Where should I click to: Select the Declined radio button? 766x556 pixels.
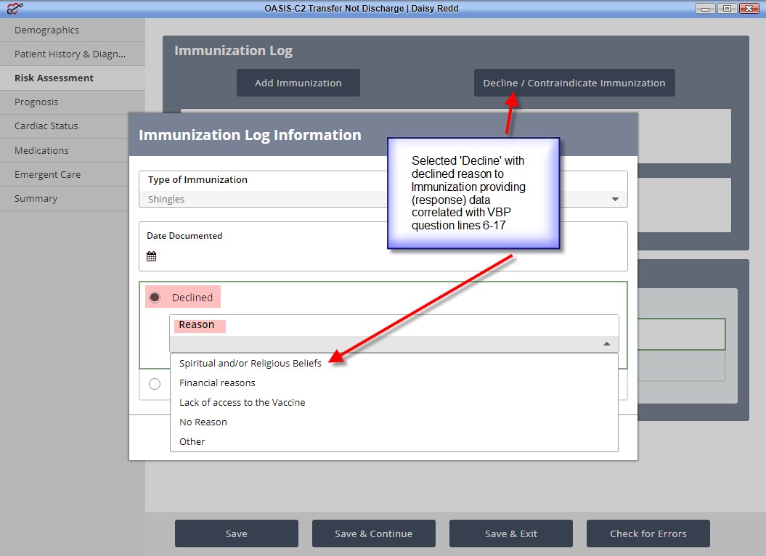coord(155,298)
